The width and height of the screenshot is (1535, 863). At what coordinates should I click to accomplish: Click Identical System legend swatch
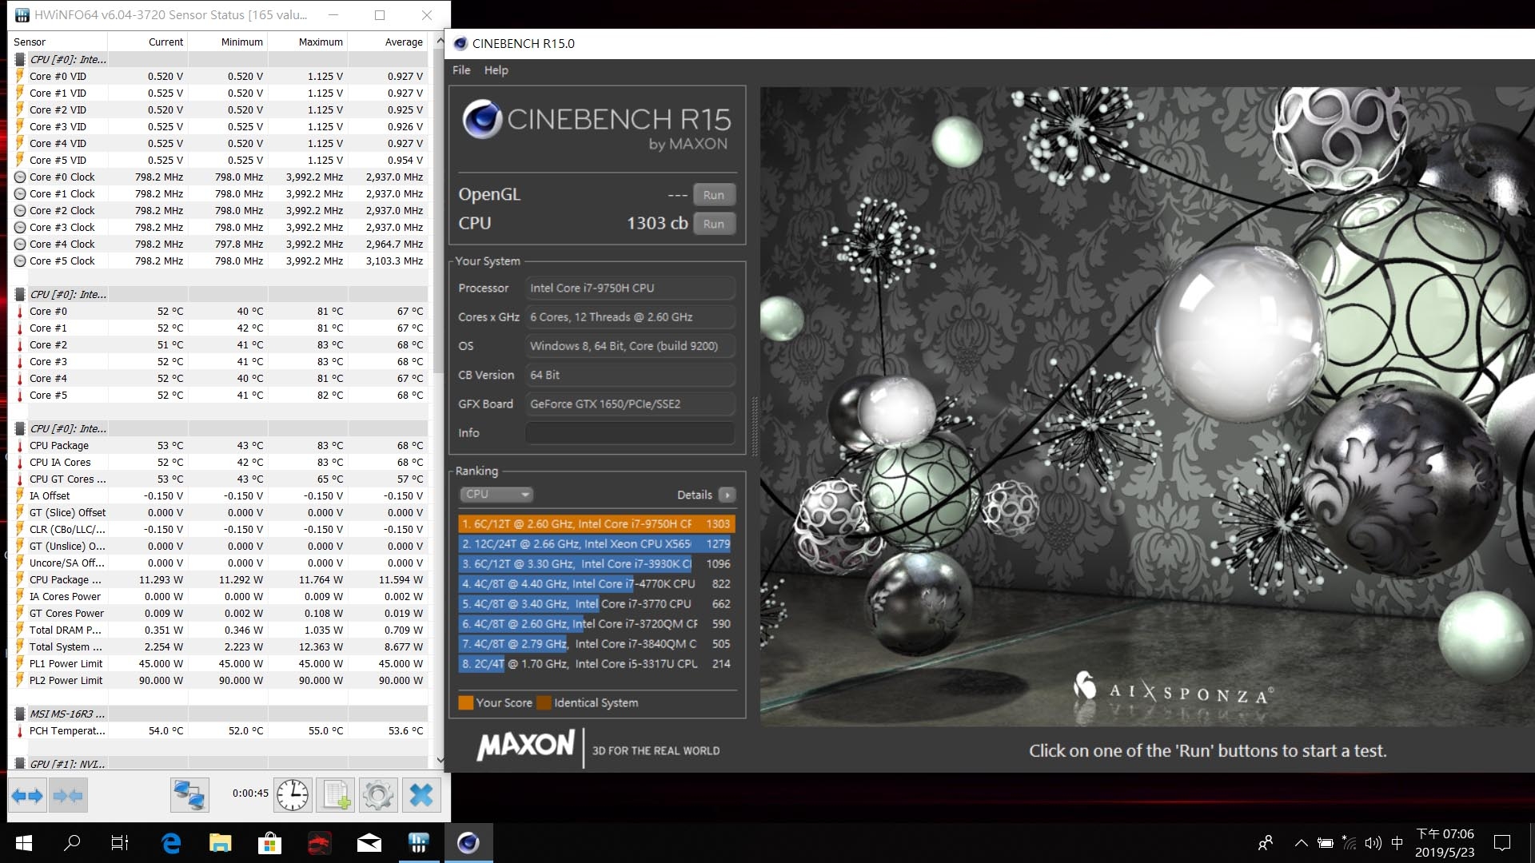point(544,703)
